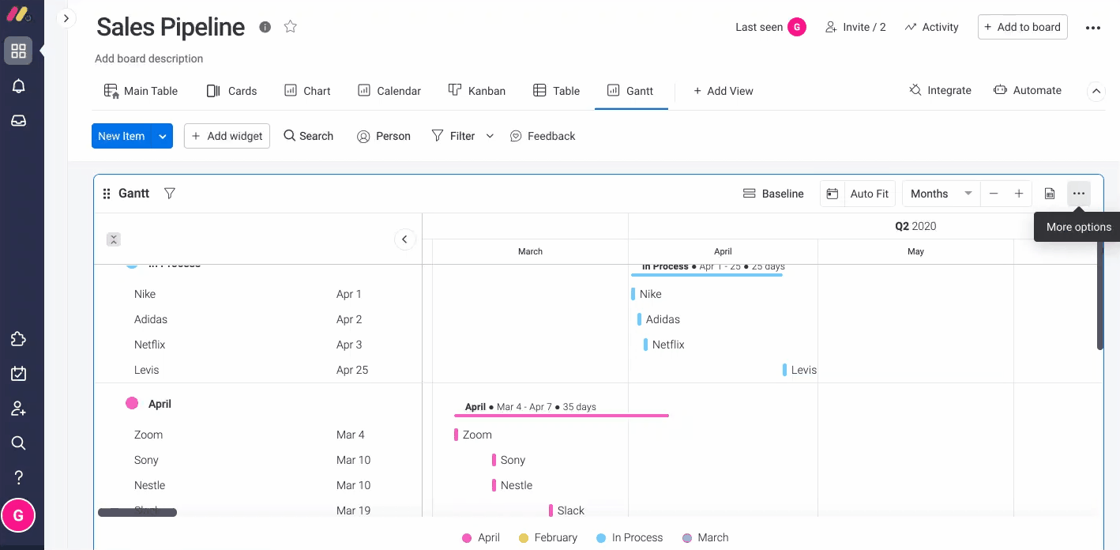The height and width of the screenshot is (550, 1120).
Task: Collapse board header with chevron up
Action: click(1096, 91)
